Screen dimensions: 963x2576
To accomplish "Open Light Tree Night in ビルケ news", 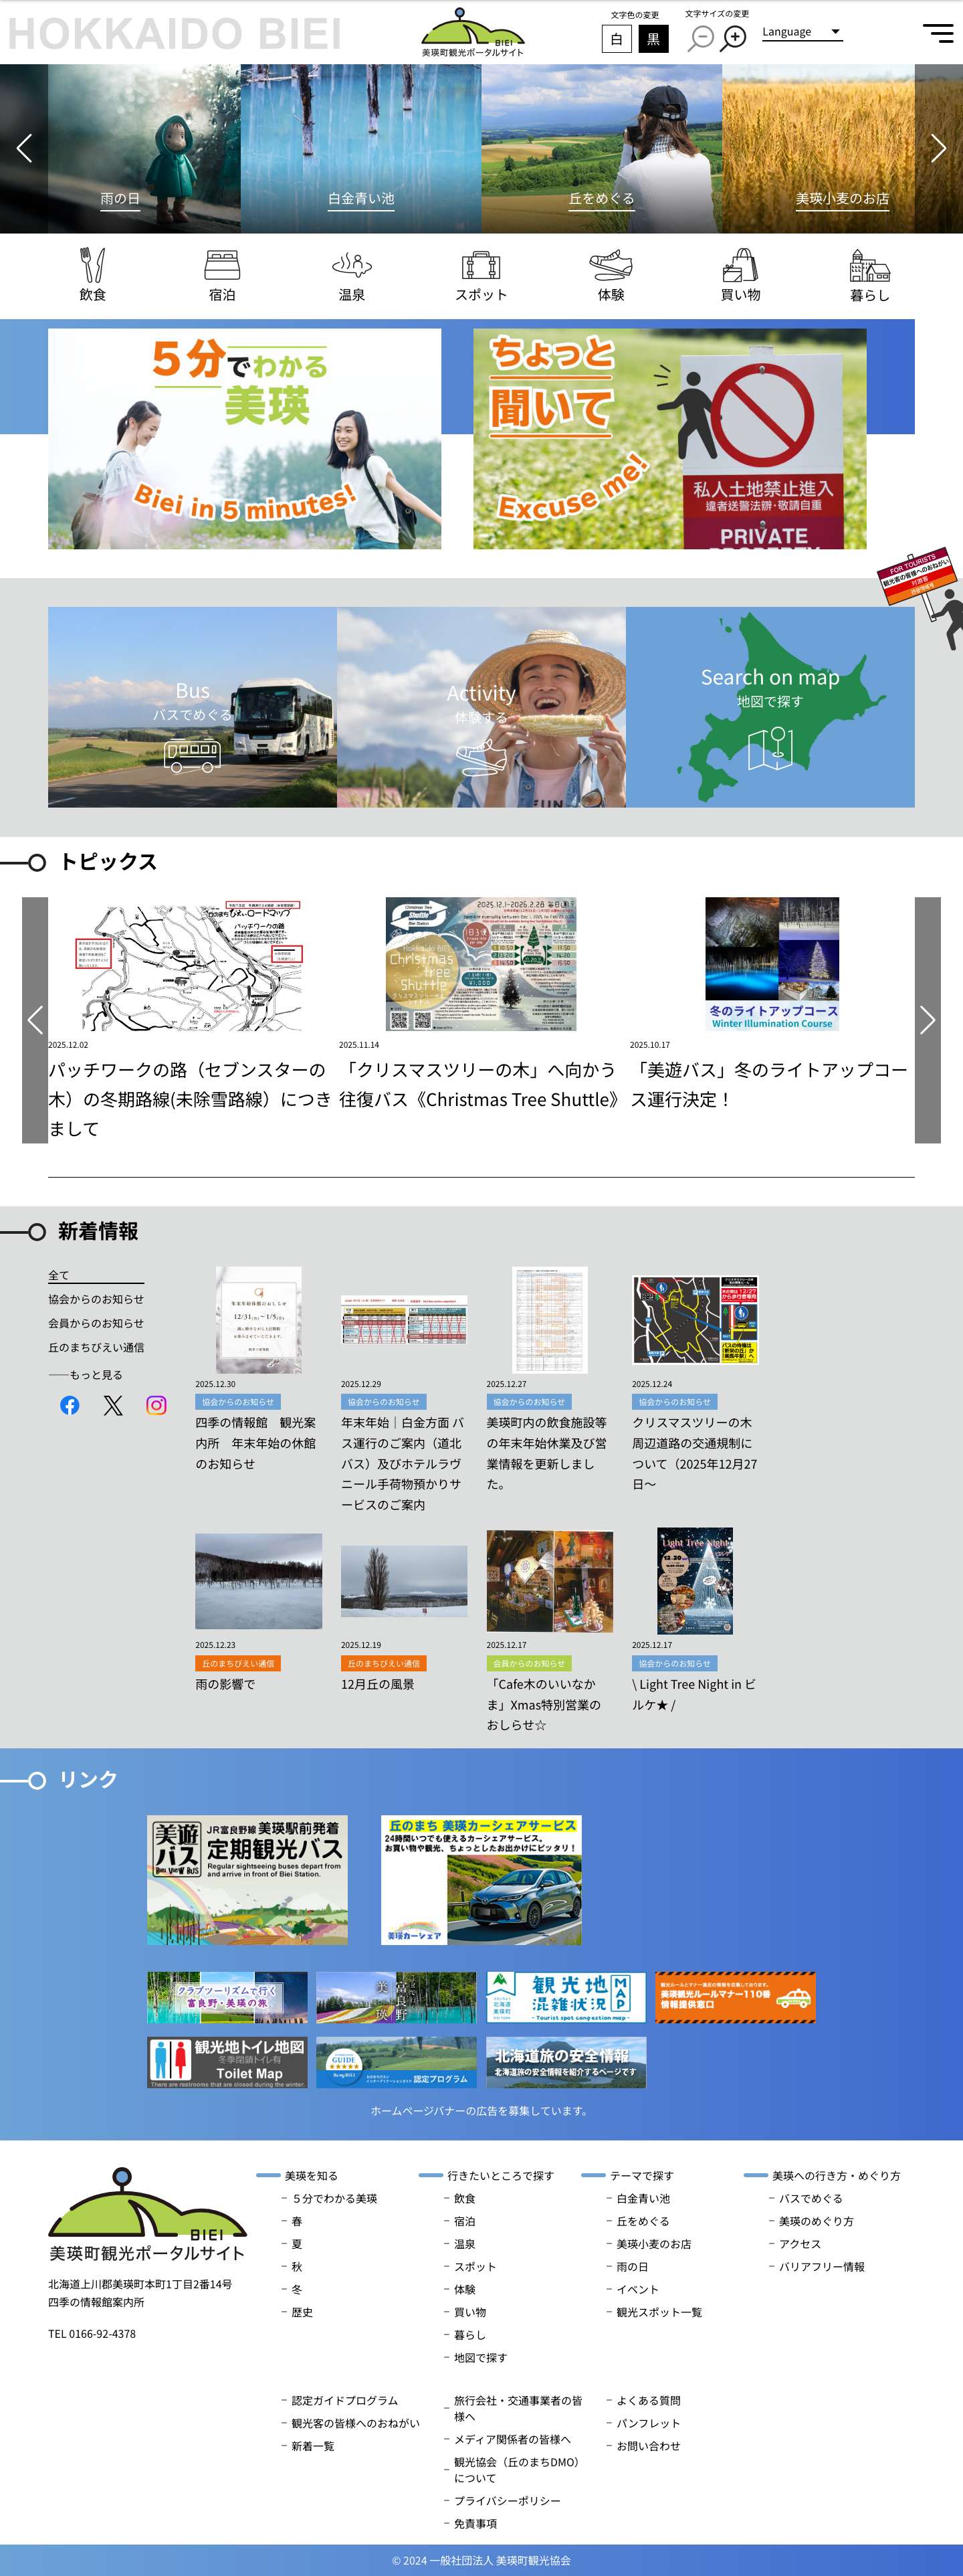I will pos(695,1620).
